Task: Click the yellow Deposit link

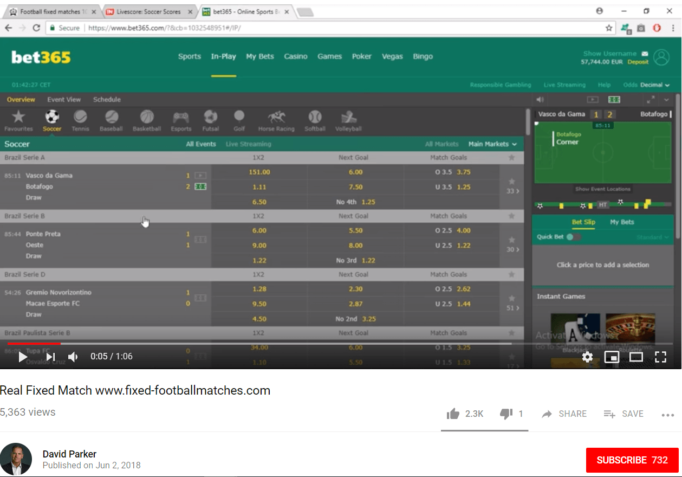Action: (638, 62)
